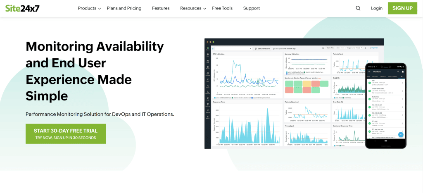This screenshot has height=193, width=423.
Task: Click the Performance Monitoring Solution subtitle text
Action: [100, 114]
